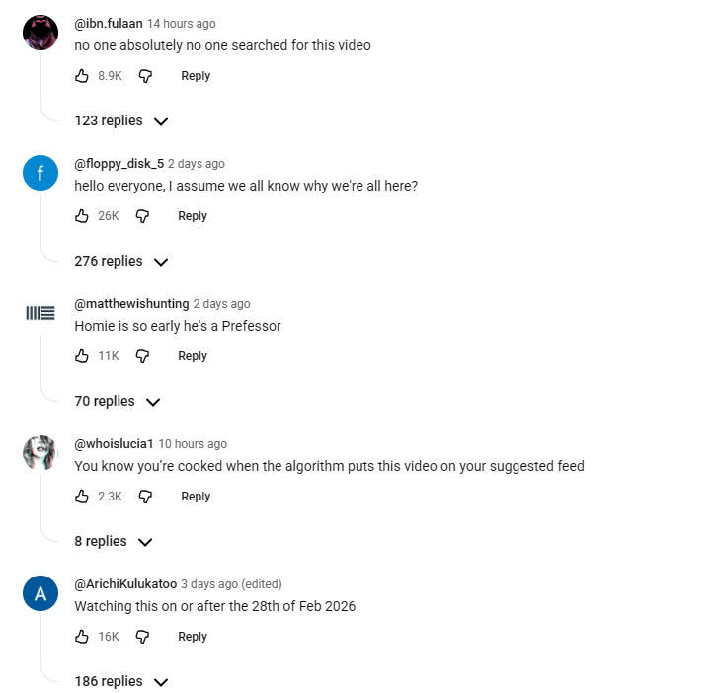The width and height of the screenshot is (717, 693).
Task: Dislike the comment by @ibn.fulaan
Action: coord(145,76)
